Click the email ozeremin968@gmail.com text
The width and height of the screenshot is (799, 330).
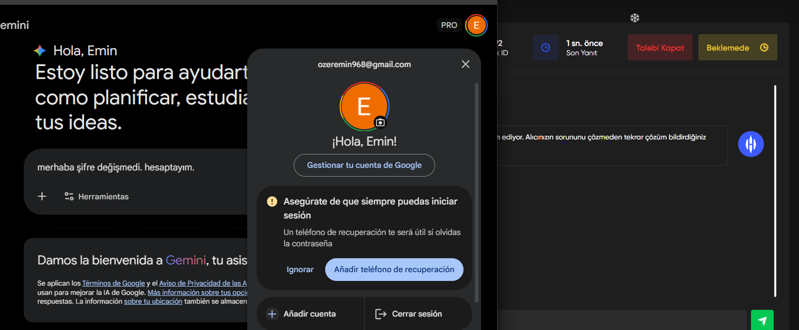point(364,65)
